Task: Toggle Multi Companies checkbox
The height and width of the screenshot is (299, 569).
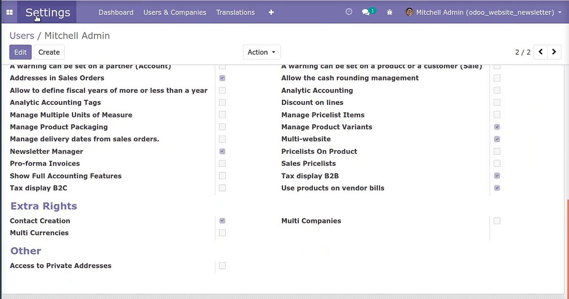Action: coord(497,221)
